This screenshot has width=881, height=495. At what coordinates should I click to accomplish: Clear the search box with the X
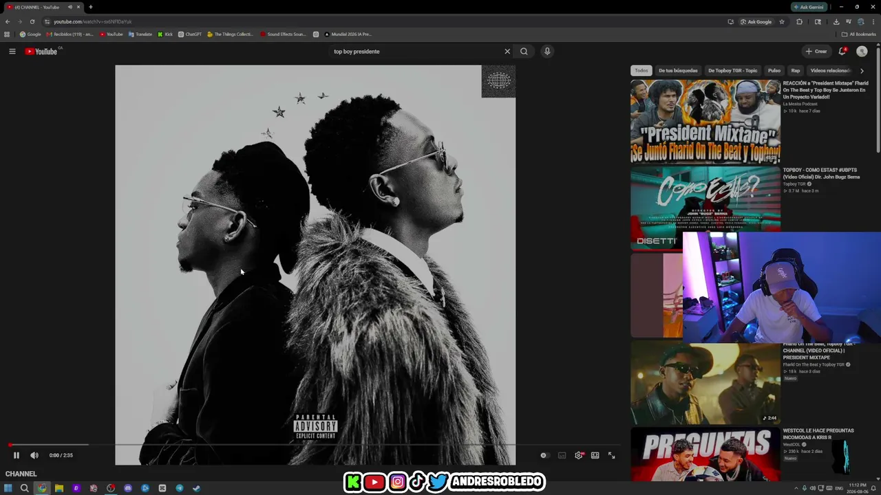[x=507, y=52]
